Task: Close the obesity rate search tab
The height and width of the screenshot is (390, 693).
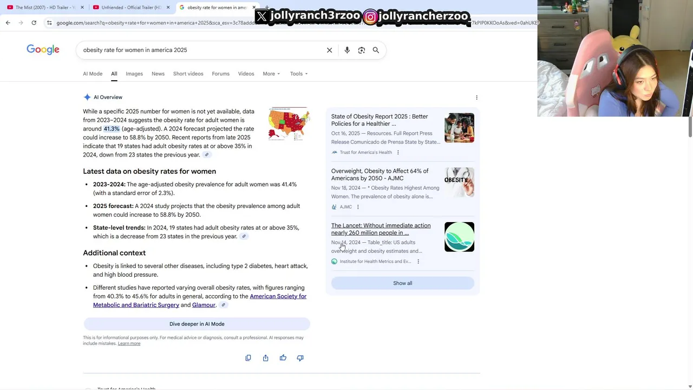Action: coord(254,8)
